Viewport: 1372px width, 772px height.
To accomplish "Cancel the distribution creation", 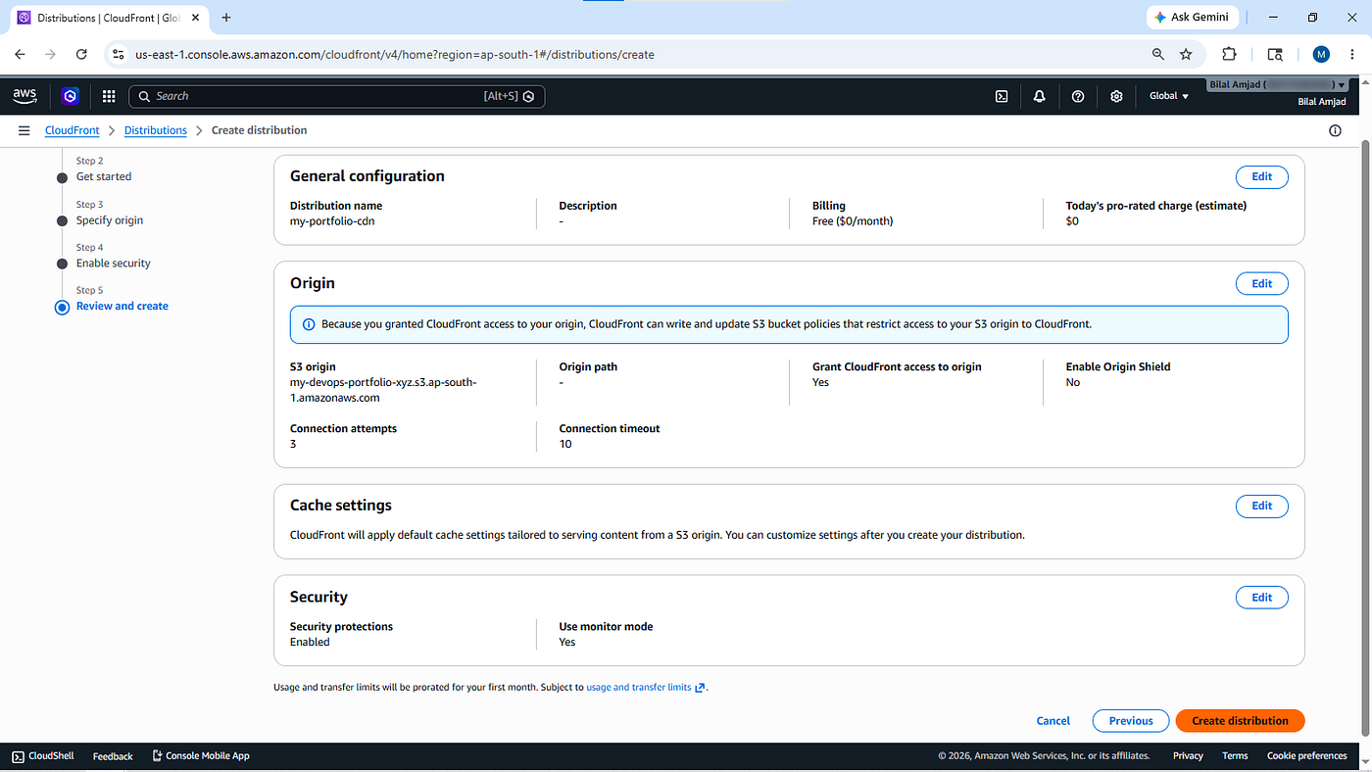I will tap(1053, 721).
